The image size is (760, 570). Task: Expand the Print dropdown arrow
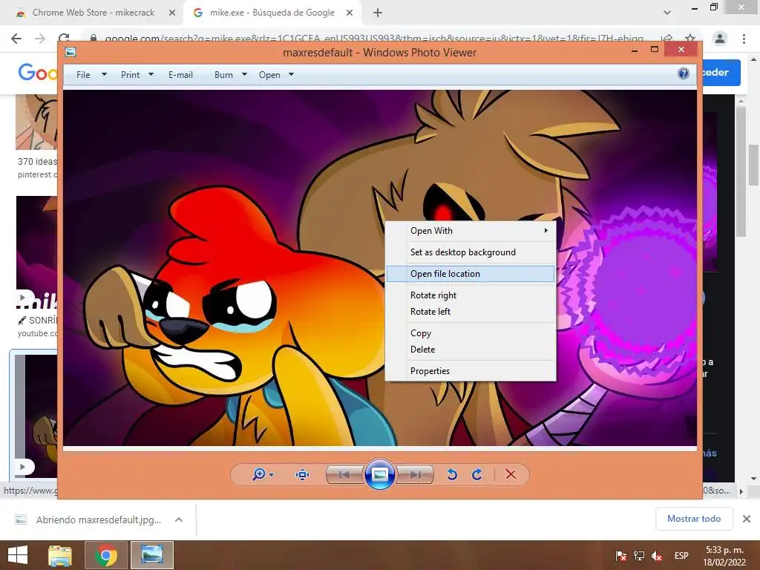tap(151, 75)
